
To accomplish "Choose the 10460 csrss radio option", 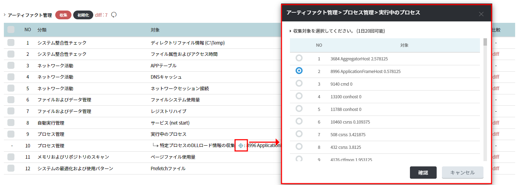I will [299, 121].
